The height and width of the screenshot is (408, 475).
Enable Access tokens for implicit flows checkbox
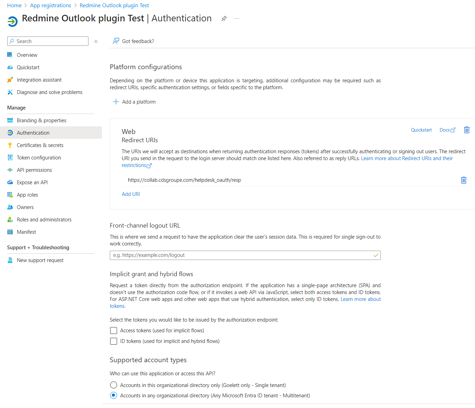pos(114,331)
